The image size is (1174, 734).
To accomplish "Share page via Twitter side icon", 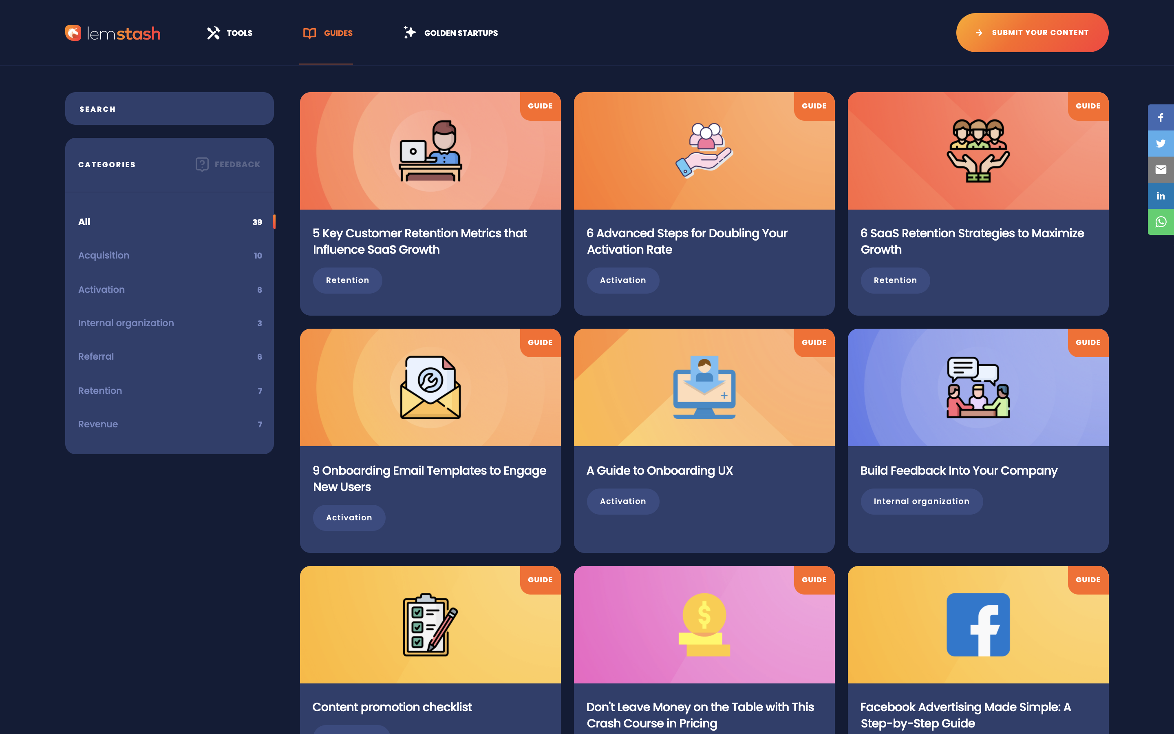I will (1161, 144).
